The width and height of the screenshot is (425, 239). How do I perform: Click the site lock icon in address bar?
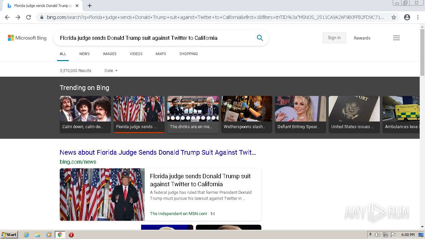(42, 17)
